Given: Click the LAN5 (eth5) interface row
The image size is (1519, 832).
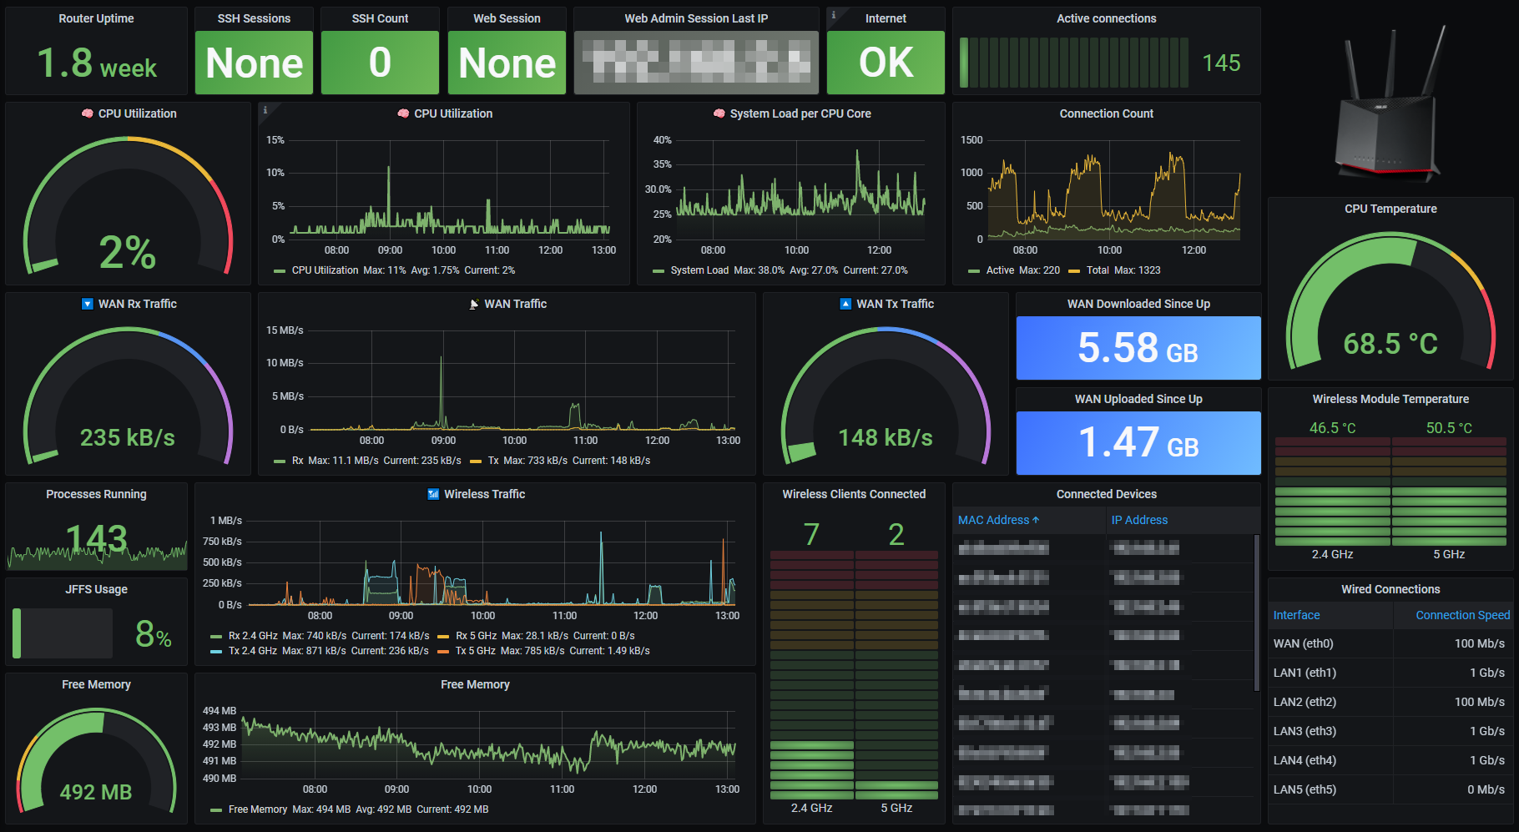Looking at the screenshot, I should pos(1390,789).
